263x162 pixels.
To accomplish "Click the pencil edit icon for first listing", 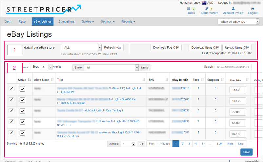I will click(x=11, y=89).
